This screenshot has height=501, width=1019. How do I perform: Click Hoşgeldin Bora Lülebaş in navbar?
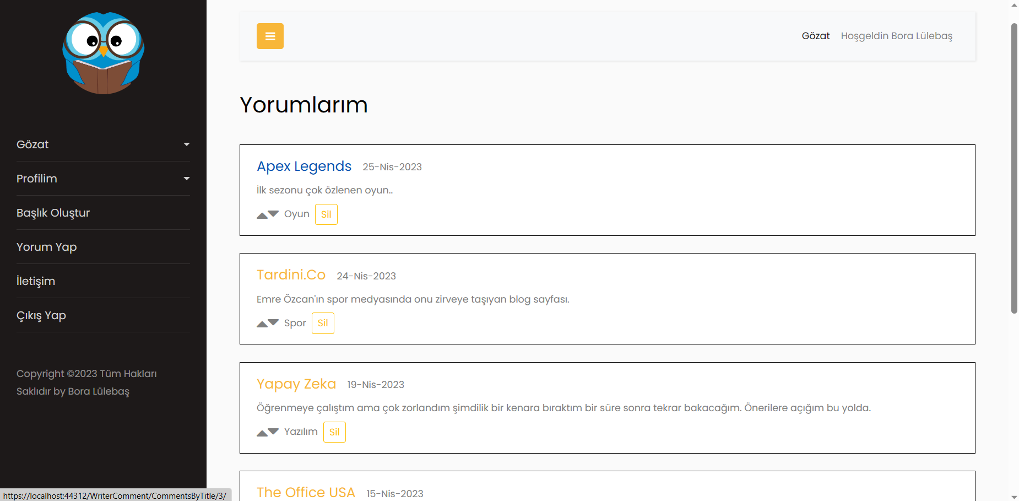point(897,36)
